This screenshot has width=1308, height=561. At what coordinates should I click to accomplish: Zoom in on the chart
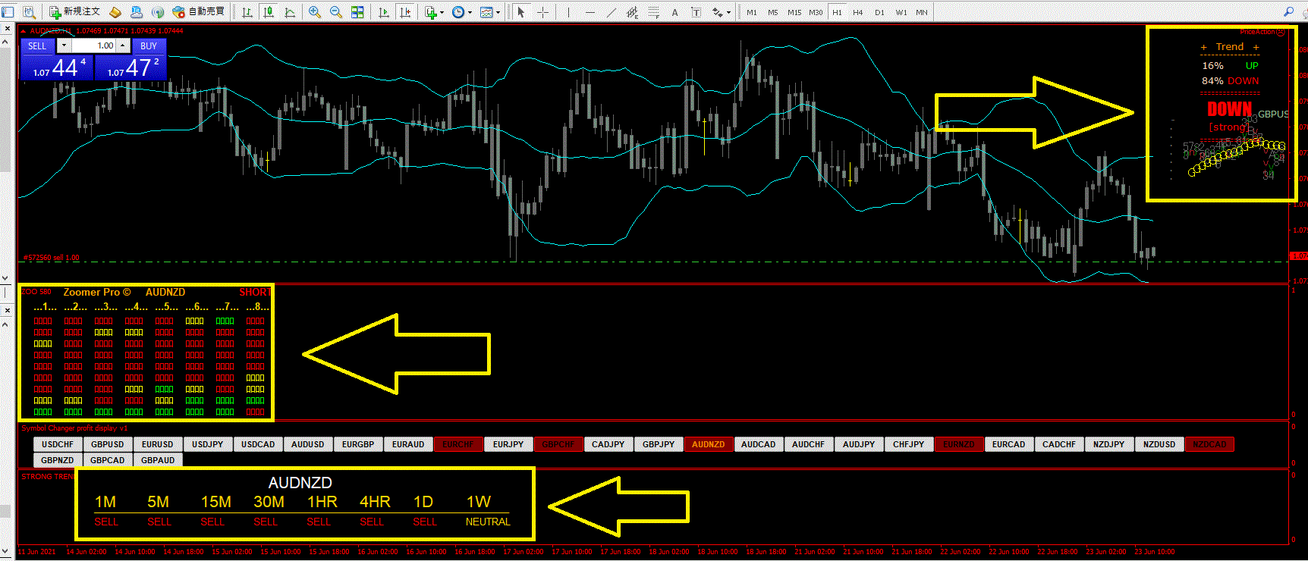coord(315,12)
